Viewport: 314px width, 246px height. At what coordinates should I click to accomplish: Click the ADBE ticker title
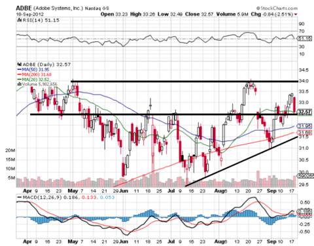point(24,9)
